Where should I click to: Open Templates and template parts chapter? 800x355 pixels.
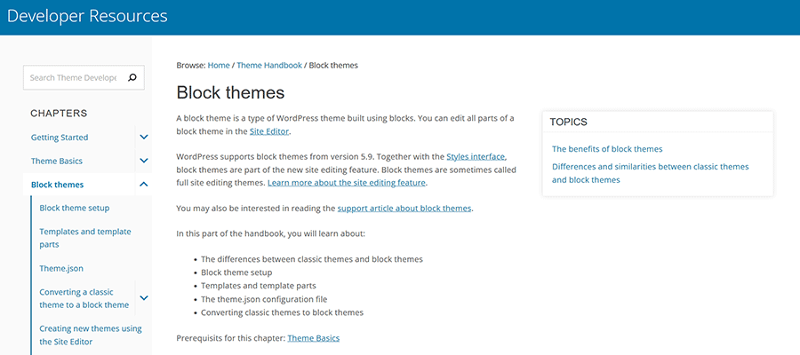(x=79, y=238)
